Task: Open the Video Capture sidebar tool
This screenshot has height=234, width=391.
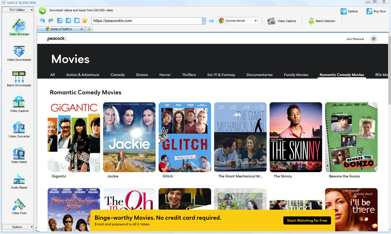Action: coord(19,104)
